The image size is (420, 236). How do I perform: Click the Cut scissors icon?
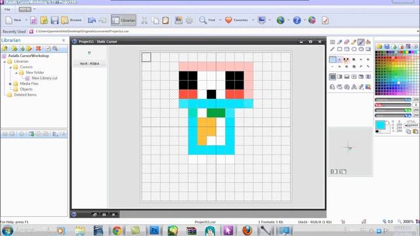[144, 20]
